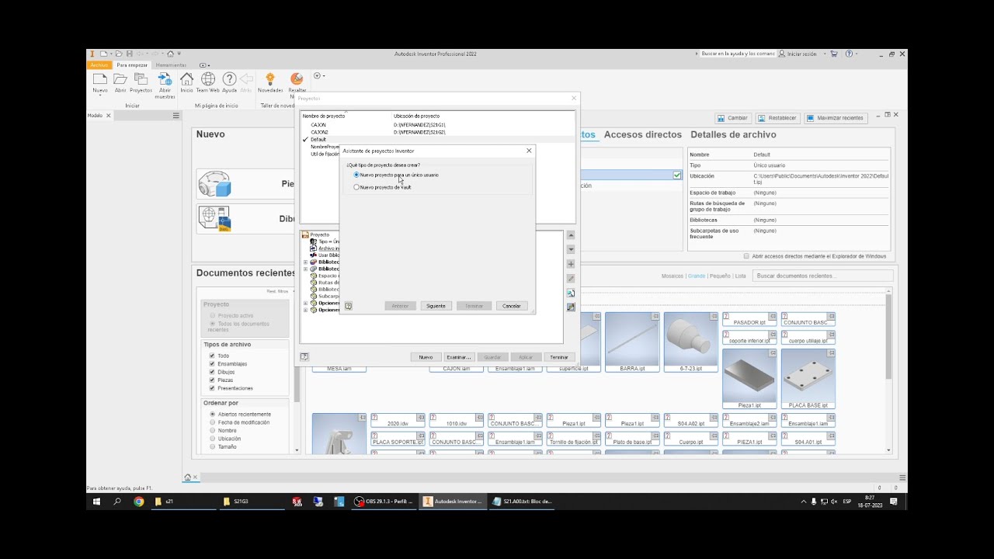Toggle the Dibujos checkbox
Viewport: 994px width, 559px height.
point(212,372)
